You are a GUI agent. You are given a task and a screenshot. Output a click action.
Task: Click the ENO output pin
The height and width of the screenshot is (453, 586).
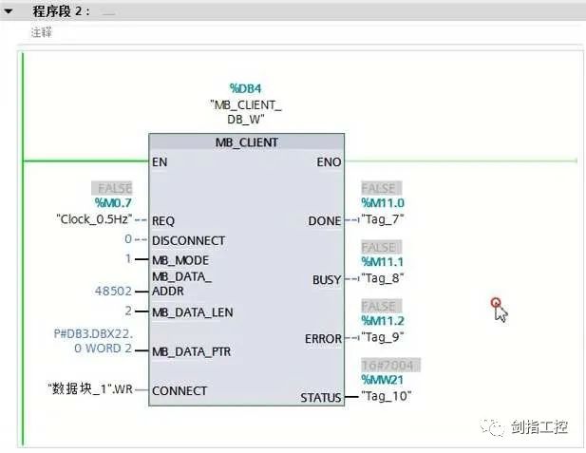(x=328, y=162)
